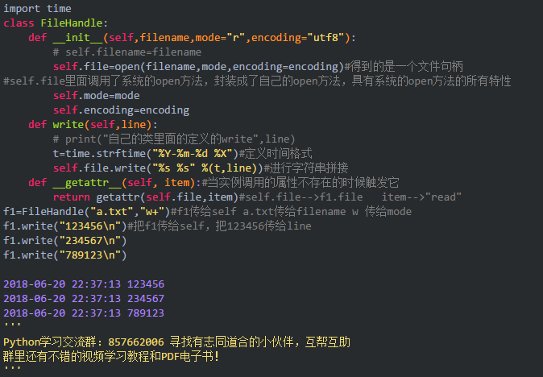The height and width of the screenshot is (377, 543).
Task: Click the self.file.write string formatting line
Action: pyautogui.click(x=160, y=168)
